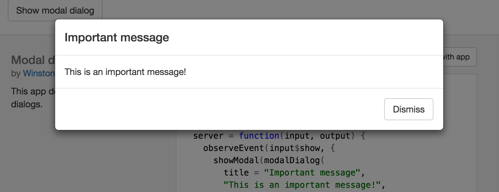Dismiss the important message dialog

point(408,109)
